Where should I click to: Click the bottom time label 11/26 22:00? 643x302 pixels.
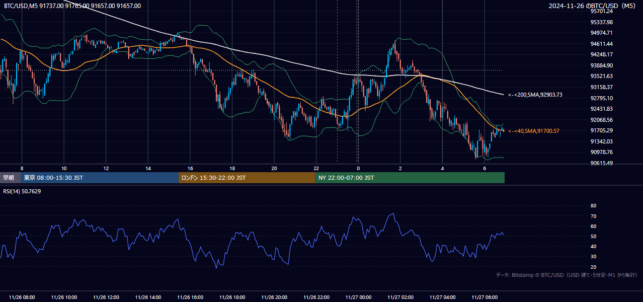point(316,297)
